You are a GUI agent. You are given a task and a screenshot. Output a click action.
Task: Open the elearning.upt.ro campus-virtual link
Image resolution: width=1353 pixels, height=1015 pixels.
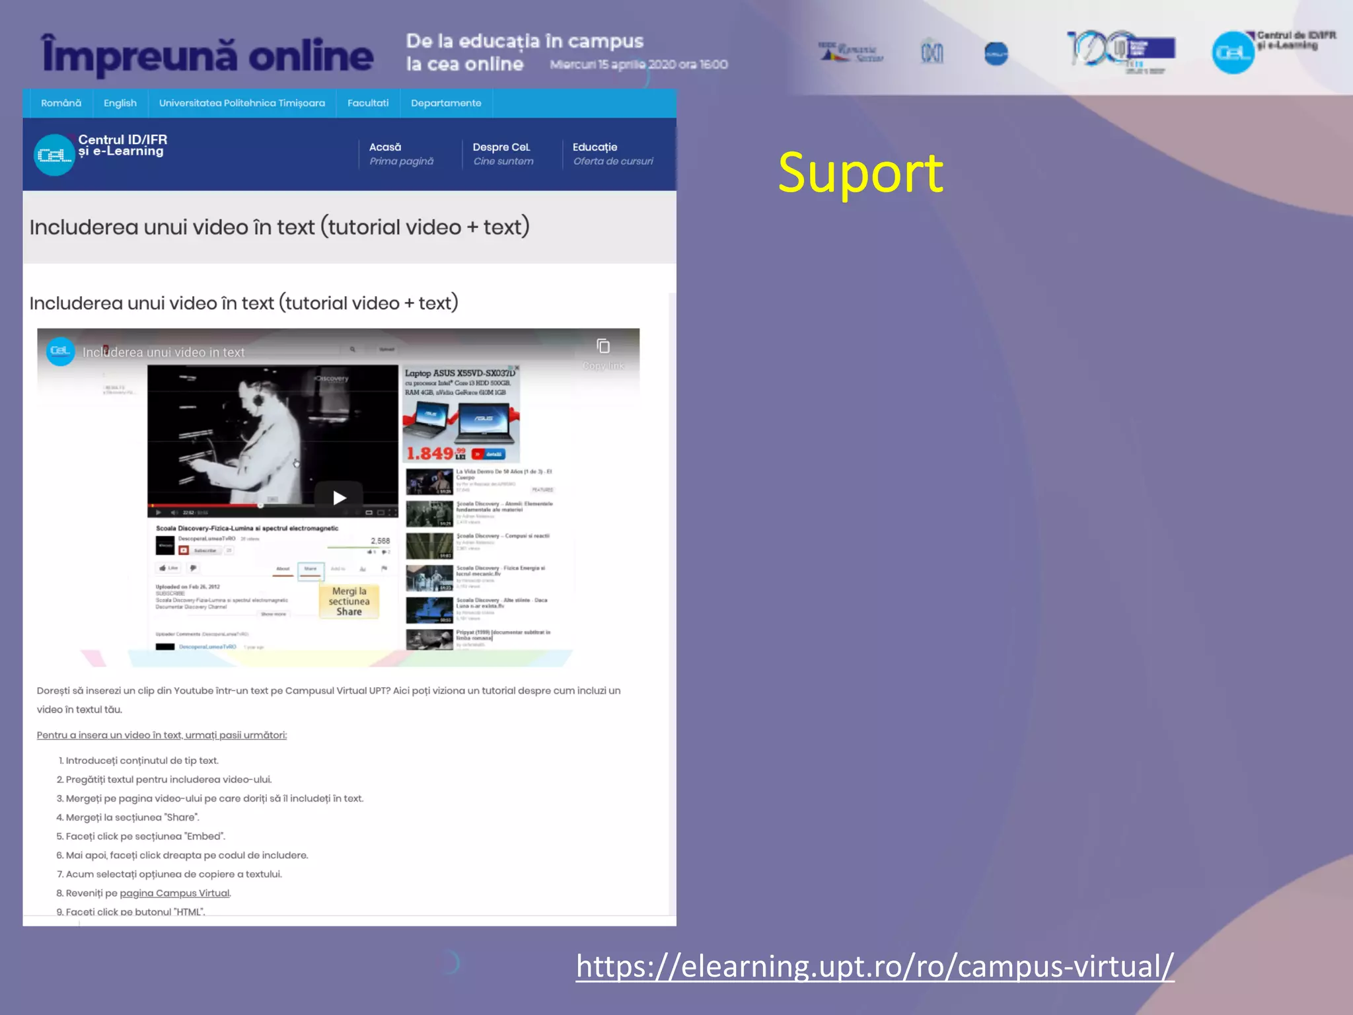click(x=875, y=966)
